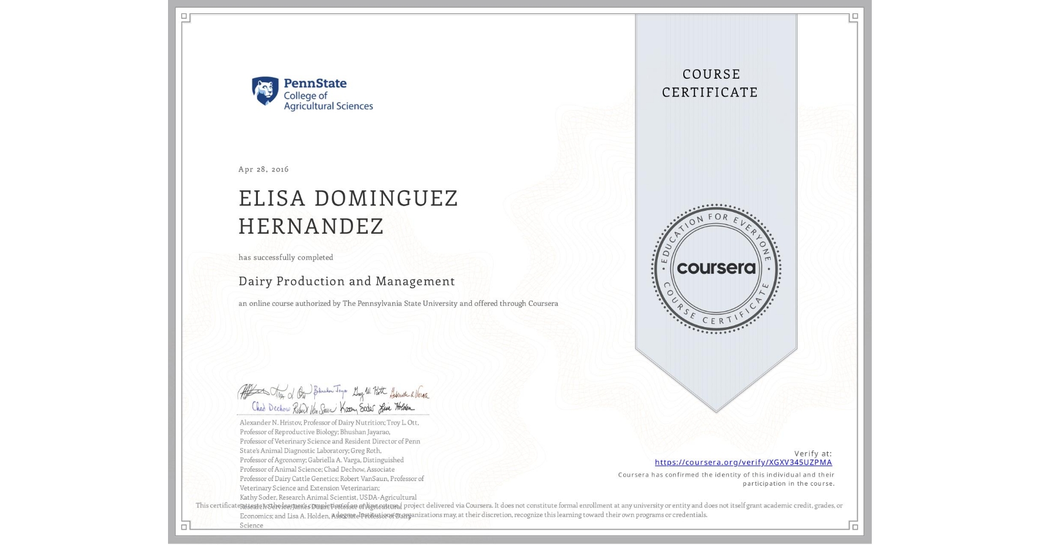Screen dimensions: 1041x545
Task: Click course title 'Dairy Production and Management'
Action: click(347, 281)
